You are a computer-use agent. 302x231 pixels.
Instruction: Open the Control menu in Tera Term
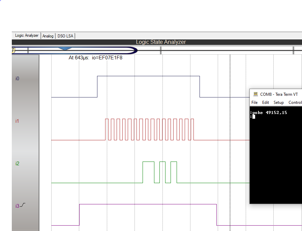(x=295, y=103)
